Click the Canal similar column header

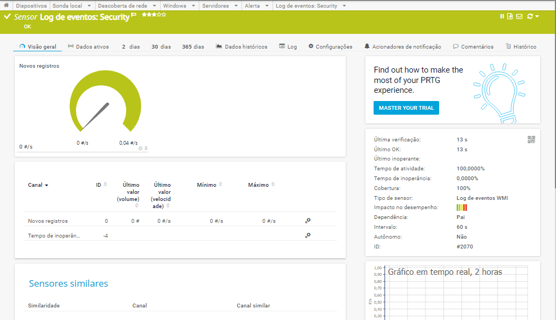pyautogui.click(x=253, y=305)
